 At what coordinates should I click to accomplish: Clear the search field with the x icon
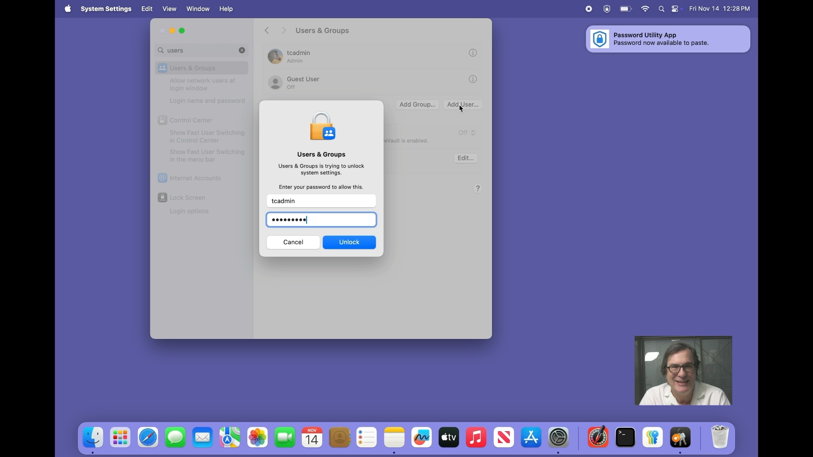(242, 50)
